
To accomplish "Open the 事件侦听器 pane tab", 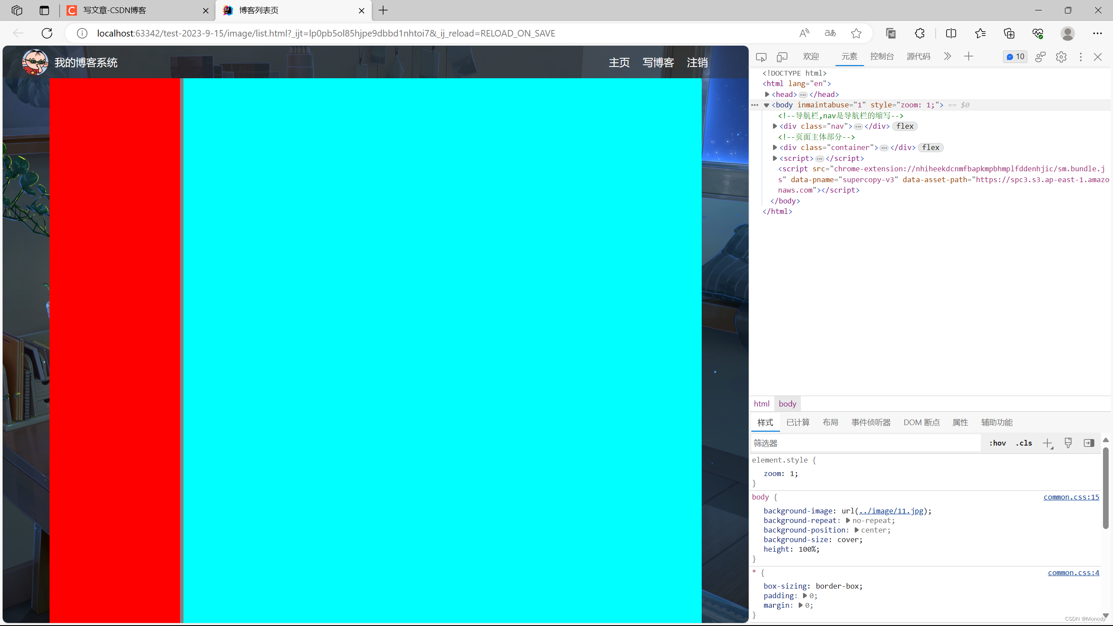I will coord(871,423).
